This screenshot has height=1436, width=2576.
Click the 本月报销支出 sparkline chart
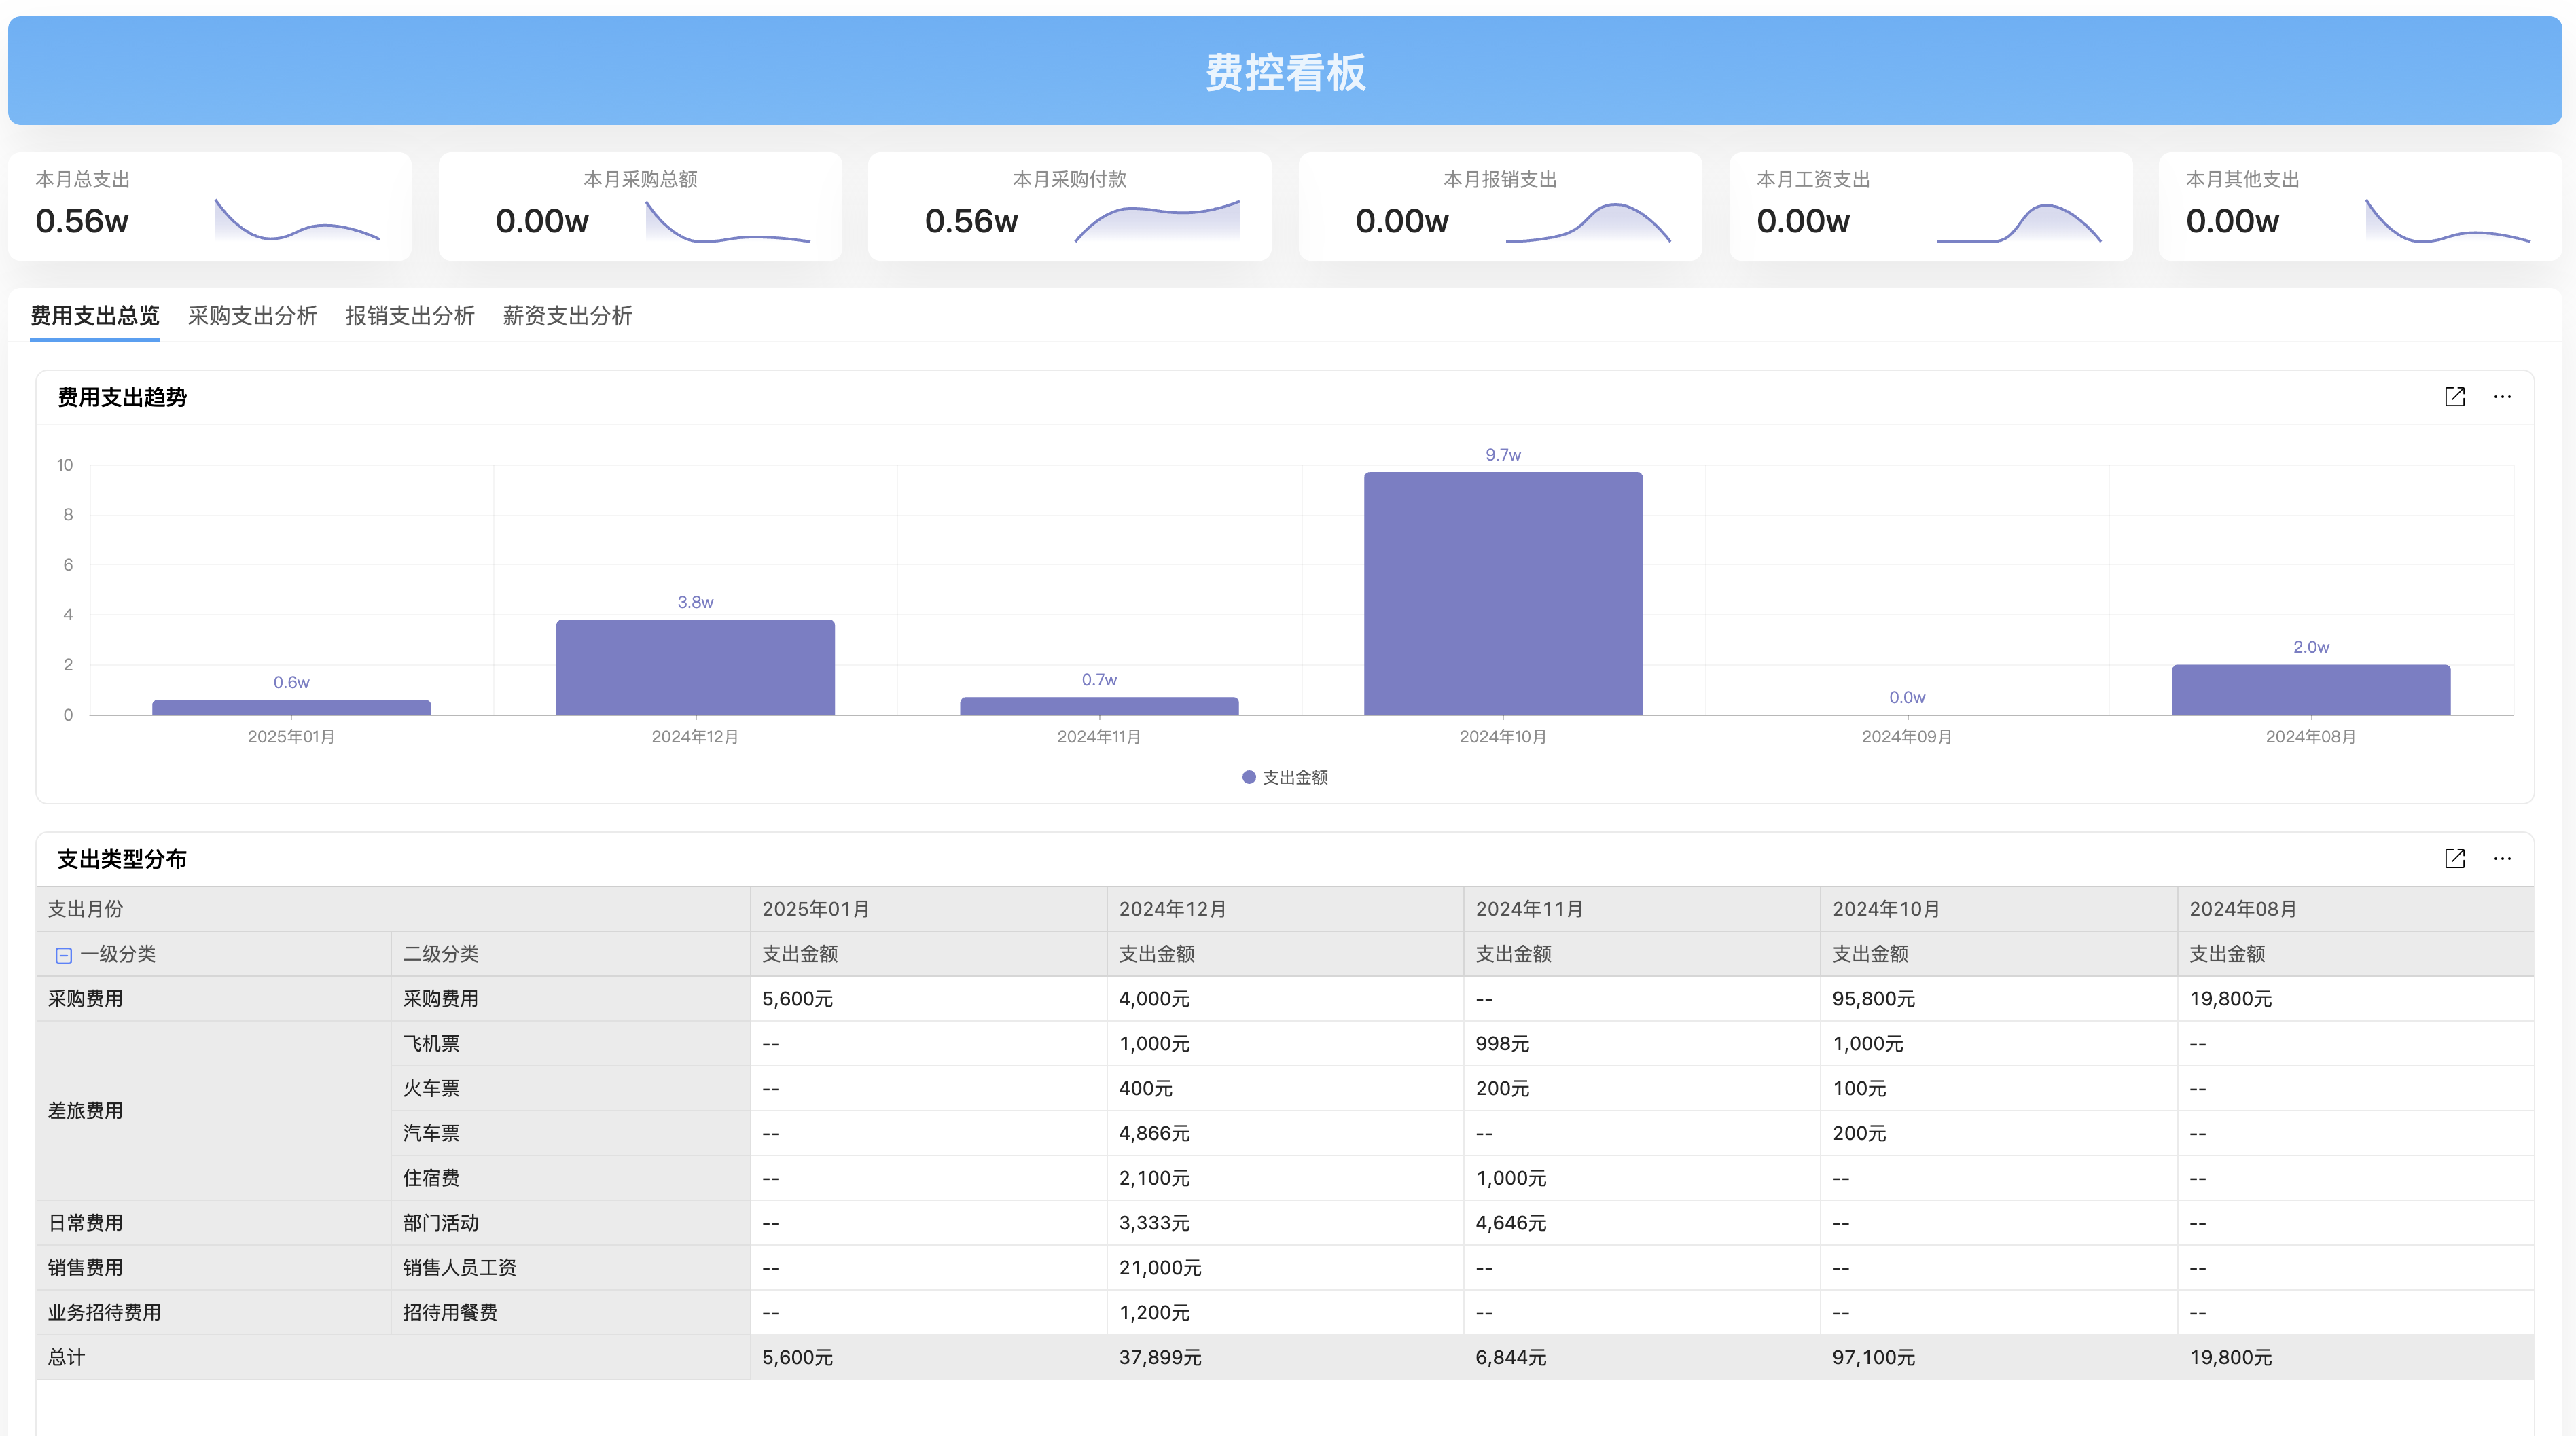pyautogui.click(x=1588, y=222)
